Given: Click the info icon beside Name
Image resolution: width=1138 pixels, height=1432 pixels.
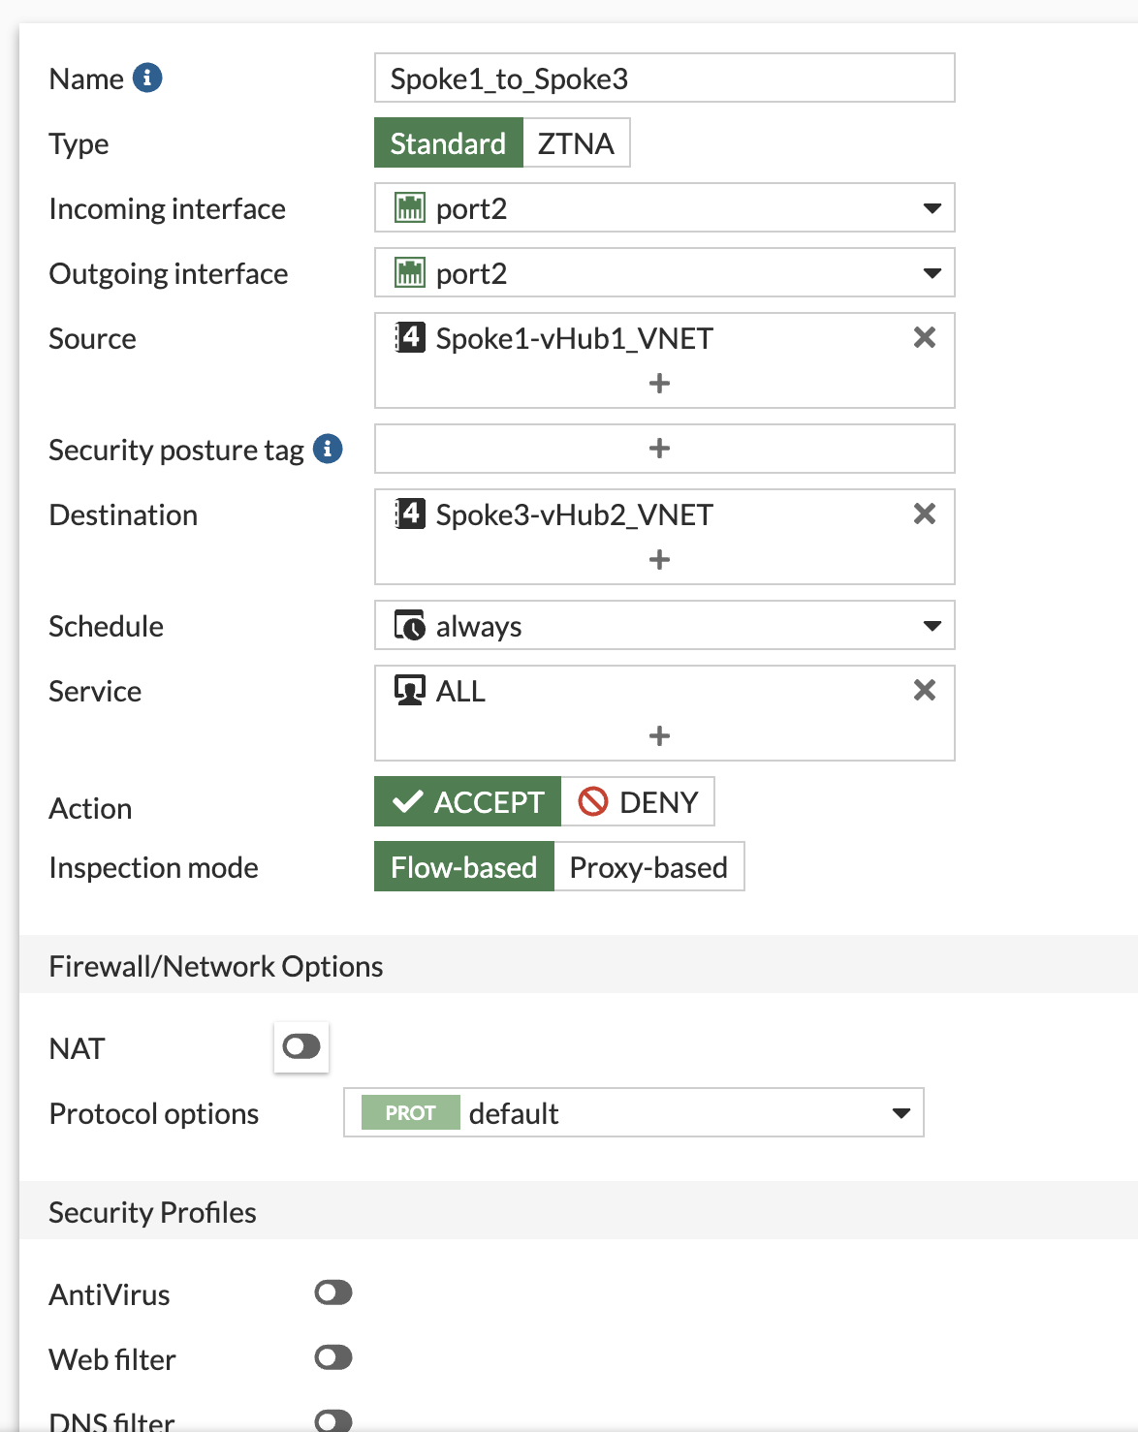Looking at the screenshot, I should point(146,78).
